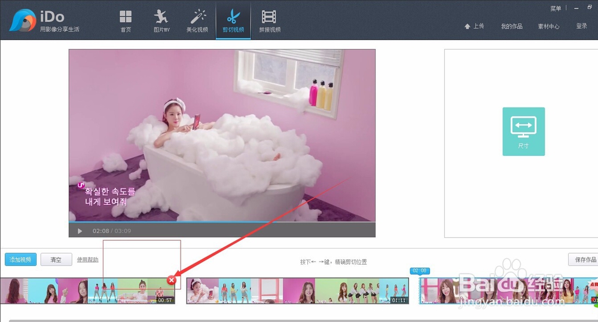Click 登录 to sign in
Image resolution: width=598 pixels, height=322 pixels.
[581, 26]
